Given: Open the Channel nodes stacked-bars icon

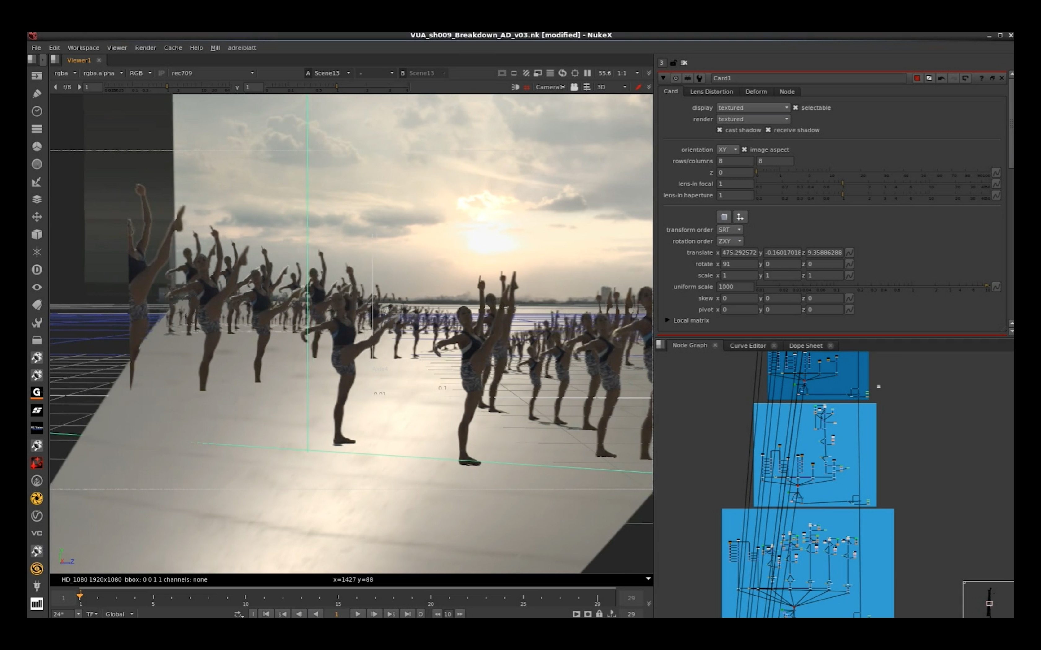Looking at the screenshot, I should [37, 129].
